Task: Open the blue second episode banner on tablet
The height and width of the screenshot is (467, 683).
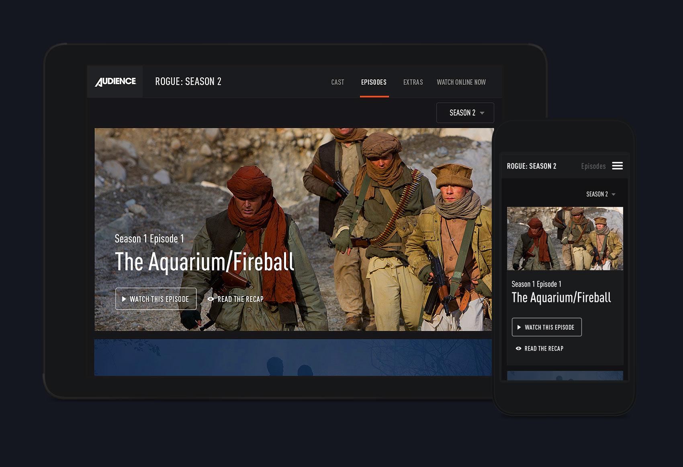Action: [x=293, y=357]
